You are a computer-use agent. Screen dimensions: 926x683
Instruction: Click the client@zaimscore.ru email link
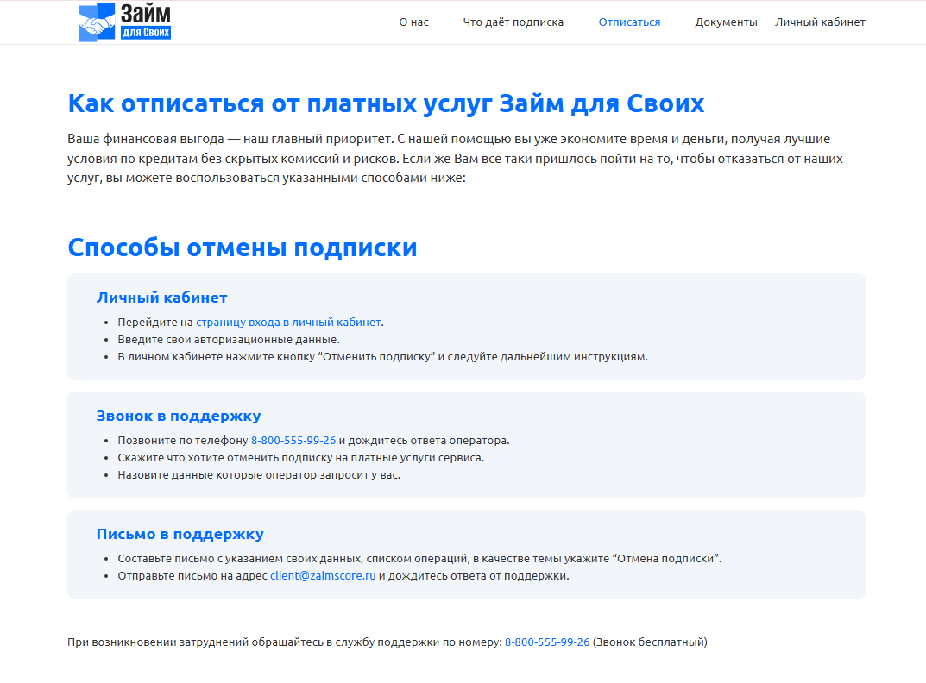coord(323,575)
